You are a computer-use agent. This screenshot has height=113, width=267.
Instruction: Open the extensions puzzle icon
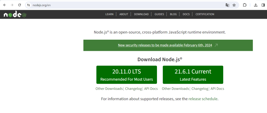(245, 5)
